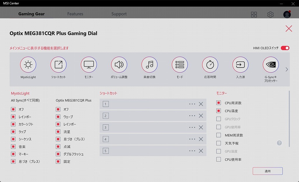Select the 入力源 input source icon
299x182 pixels.
241,65
